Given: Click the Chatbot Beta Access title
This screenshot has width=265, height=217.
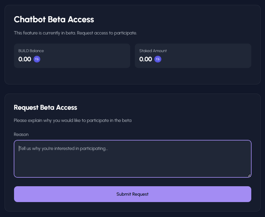Looking at the screenshot, I should tap(54, 20).
